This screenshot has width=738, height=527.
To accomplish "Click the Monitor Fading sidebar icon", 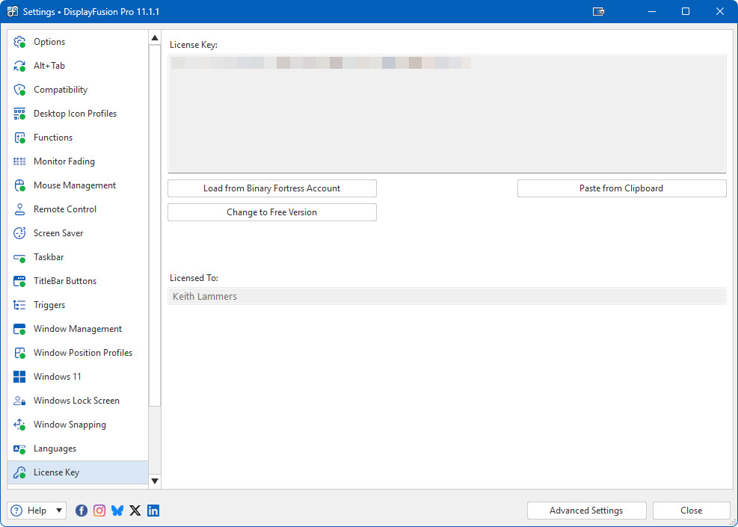I will click(x=19, y=161).
